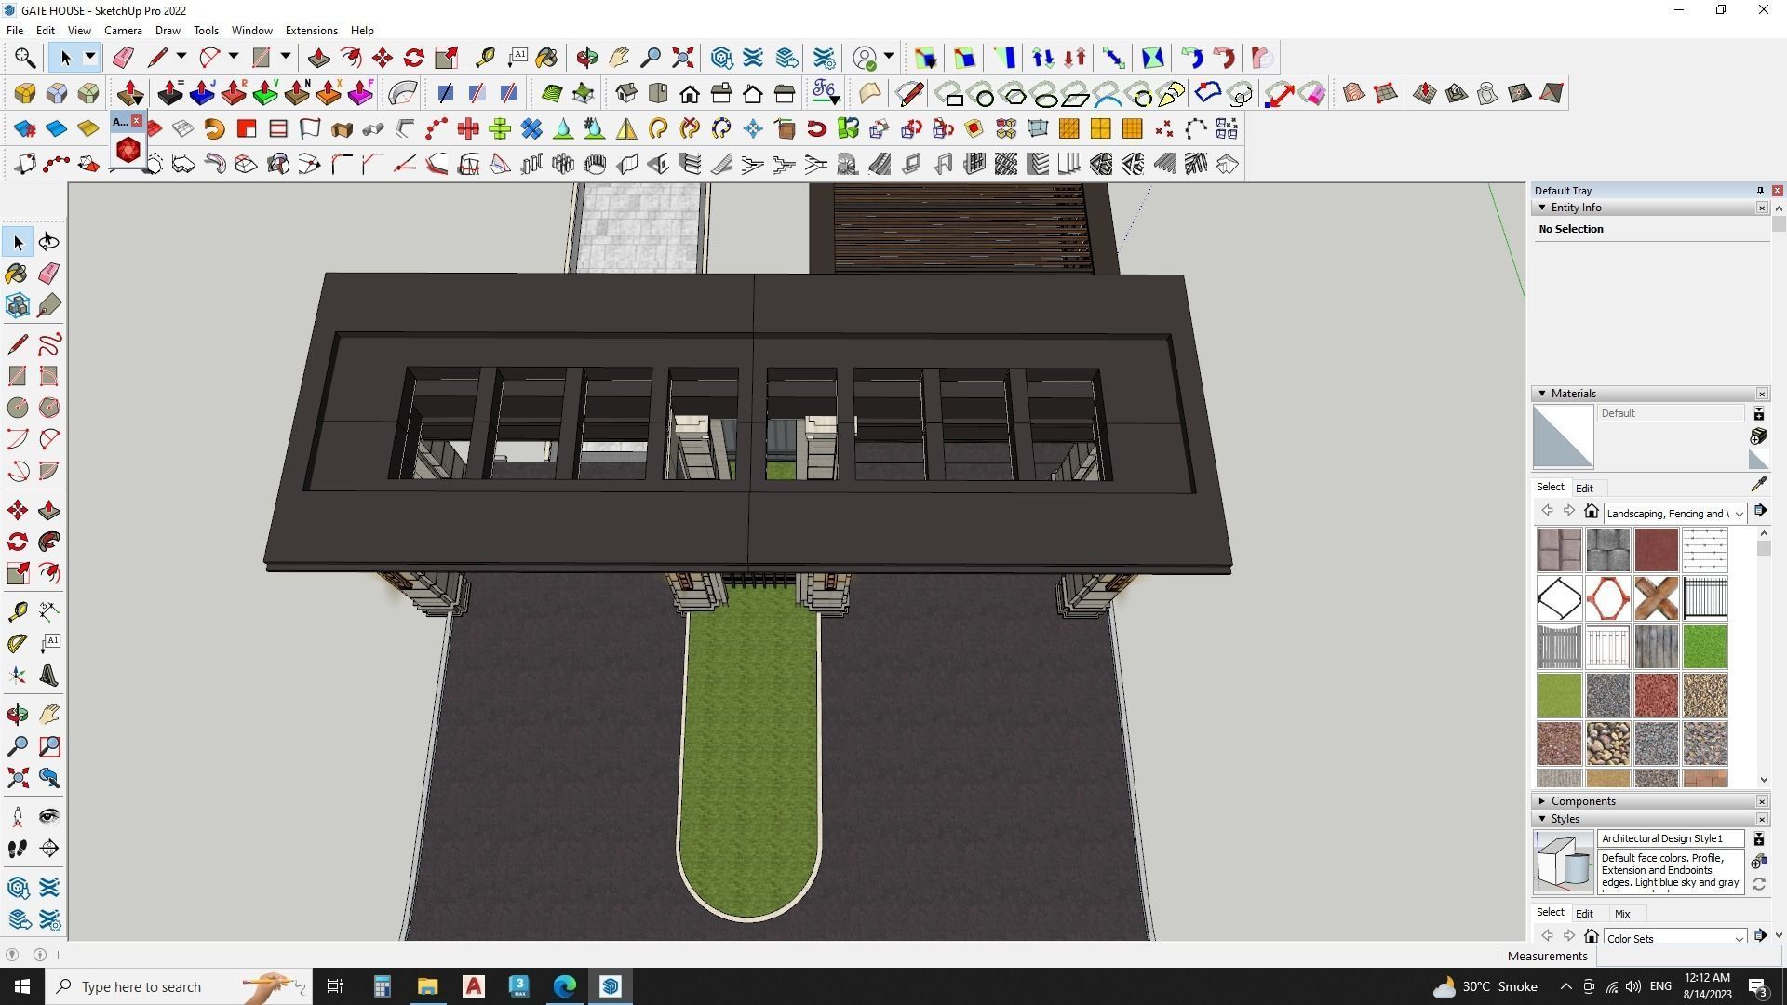Click the Undo arrow icon
The width and height of the screenshot is (1787, 1005).
point(1192,58)
